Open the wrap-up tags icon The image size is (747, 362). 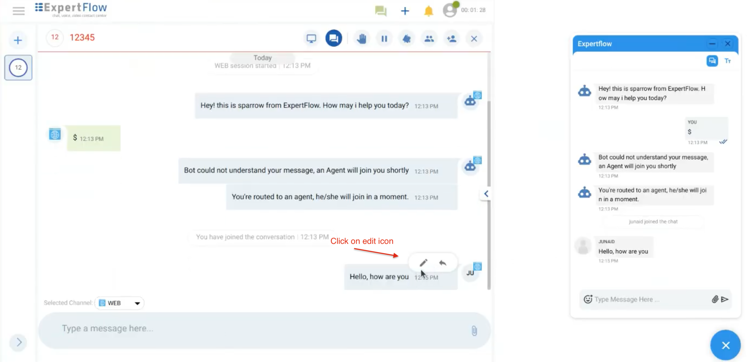[406, 38]
